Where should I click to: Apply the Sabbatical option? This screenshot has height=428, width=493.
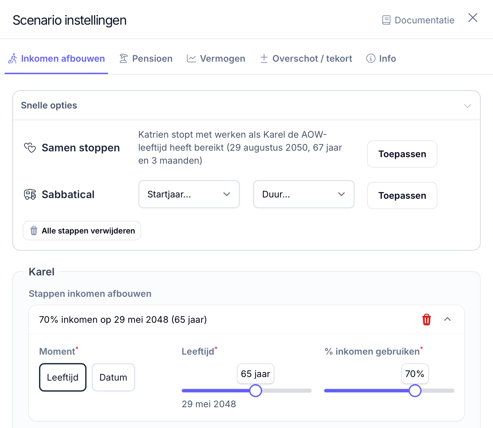tap(402, 195)
